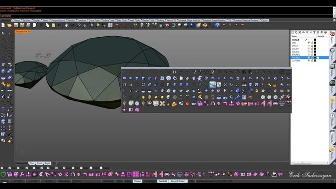
Task: Click the Command prompt input line
Action: point(166,16)
